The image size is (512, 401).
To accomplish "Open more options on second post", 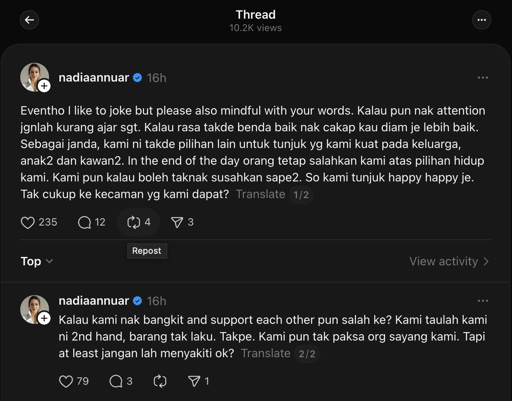I will tap(483, 301).
